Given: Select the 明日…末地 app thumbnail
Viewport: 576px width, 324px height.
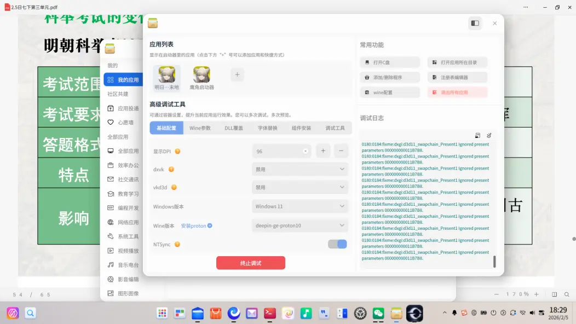Looking at the screenshot, I should tap(167, 78).
